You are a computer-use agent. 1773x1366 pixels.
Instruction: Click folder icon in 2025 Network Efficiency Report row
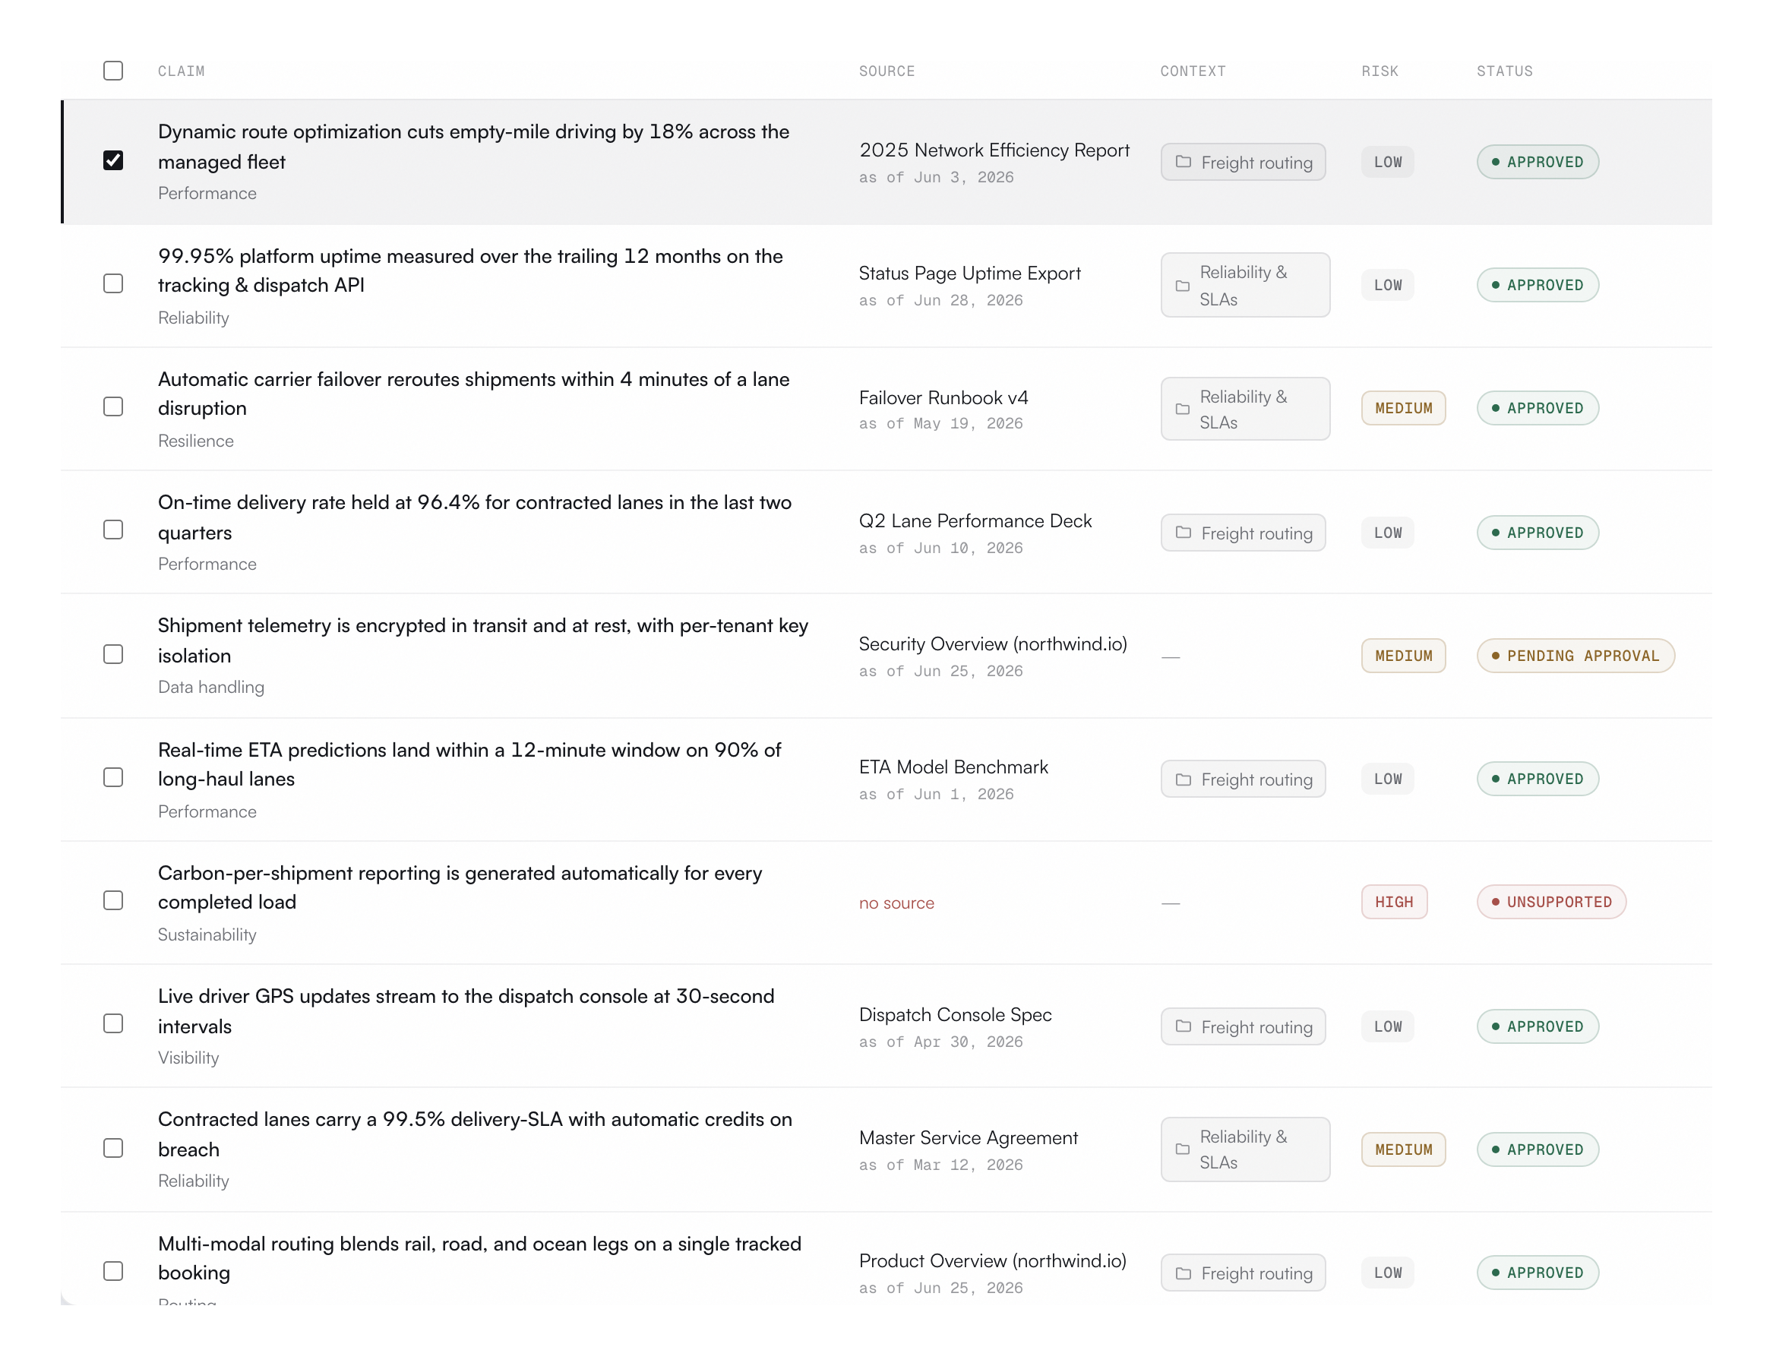(x=1184, y=163)
